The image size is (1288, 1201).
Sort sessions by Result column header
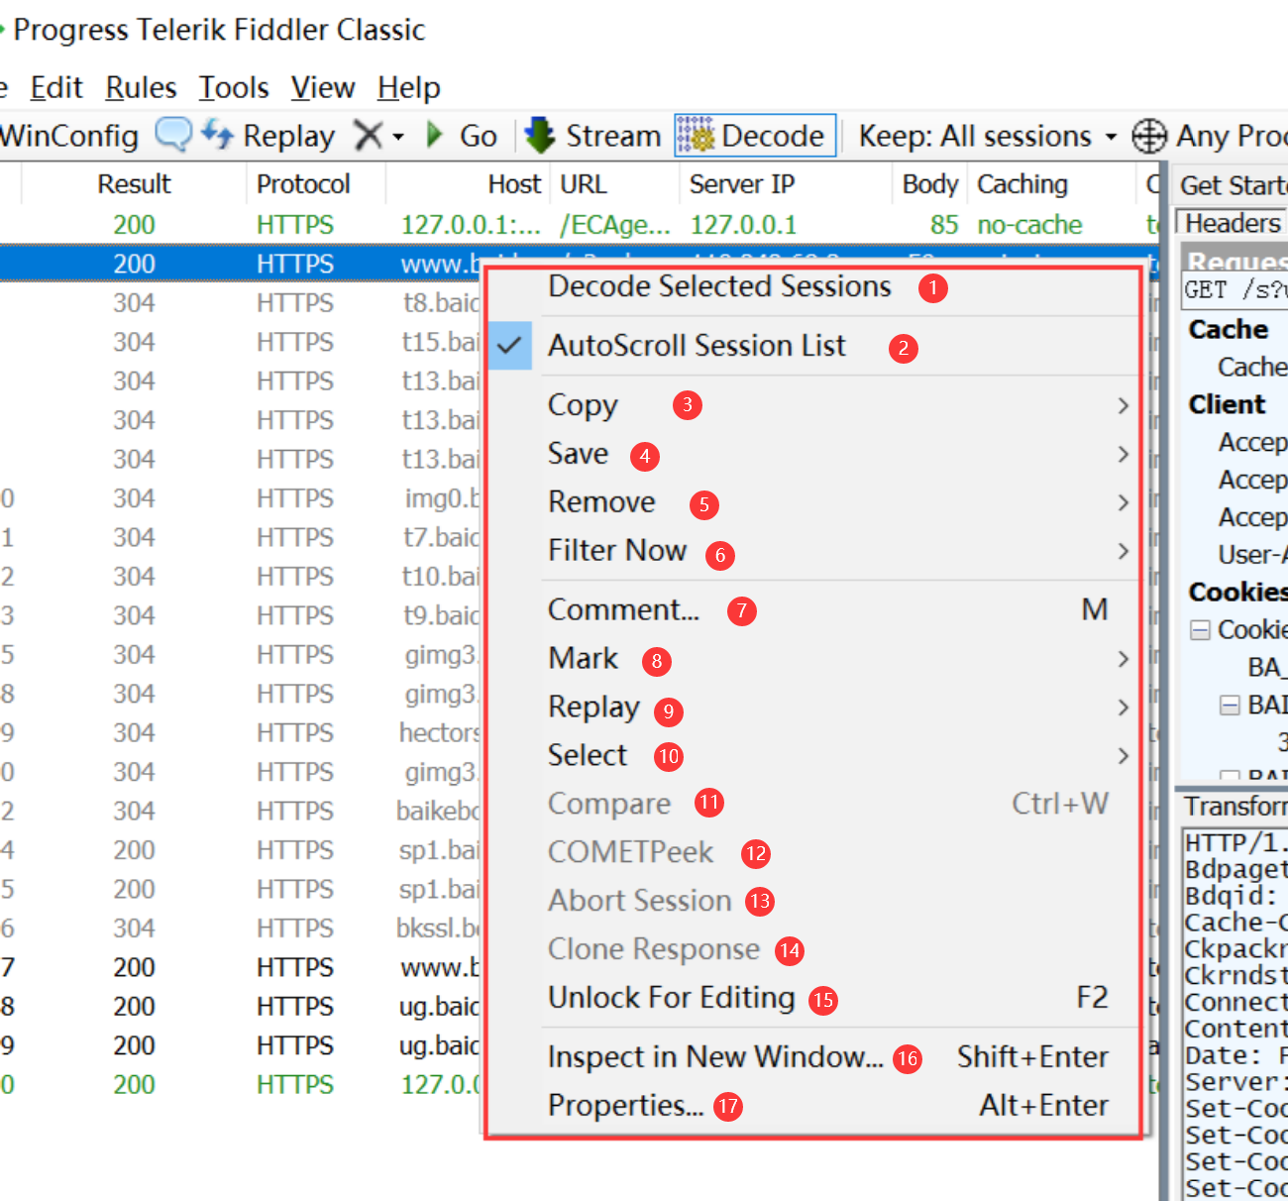tap(134, 184)
